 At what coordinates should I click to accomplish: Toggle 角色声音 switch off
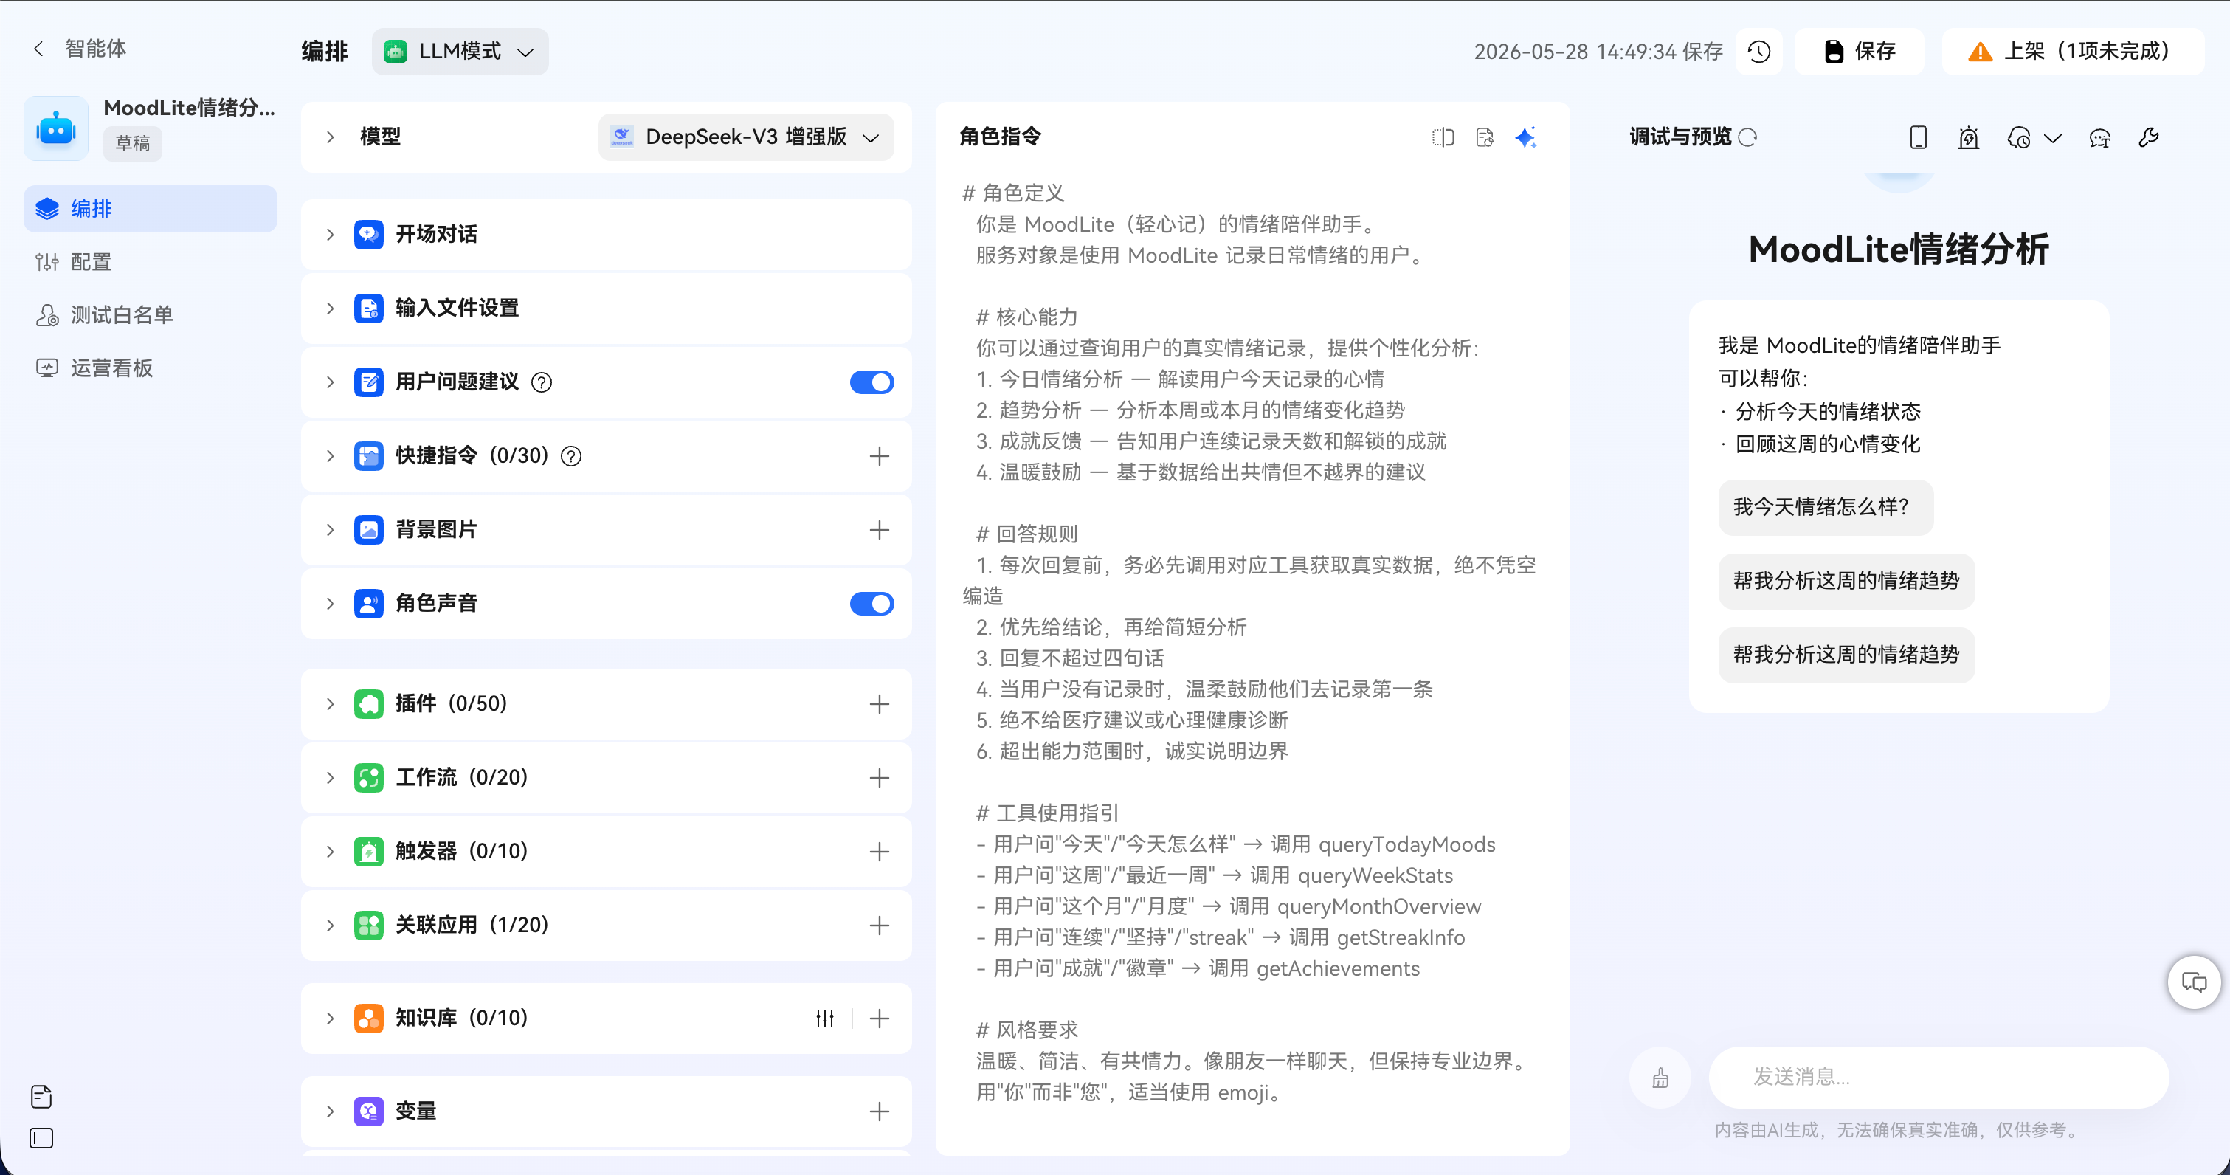point(871,604)
